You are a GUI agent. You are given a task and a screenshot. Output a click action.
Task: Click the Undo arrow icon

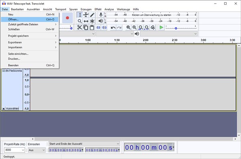(113, 28)
